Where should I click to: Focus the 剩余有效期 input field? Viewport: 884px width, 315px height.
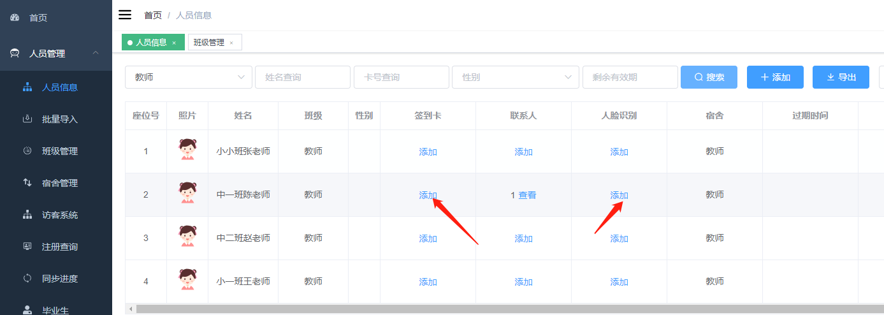tap(630, 77)
